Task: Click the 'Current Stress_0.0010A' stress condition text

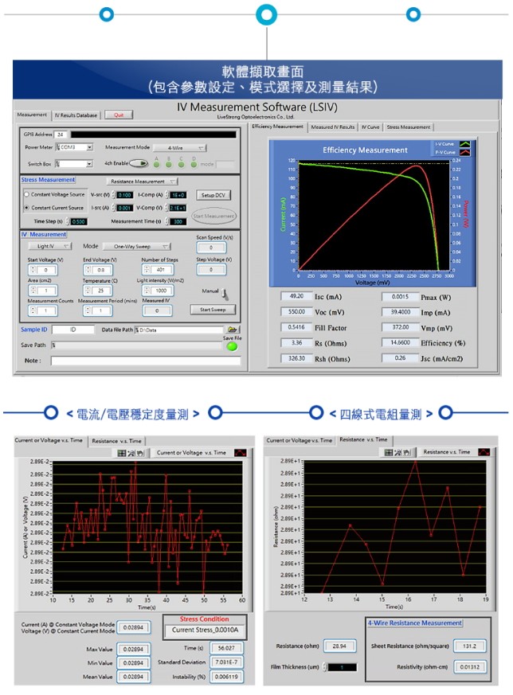Action: tap(205, 630)
